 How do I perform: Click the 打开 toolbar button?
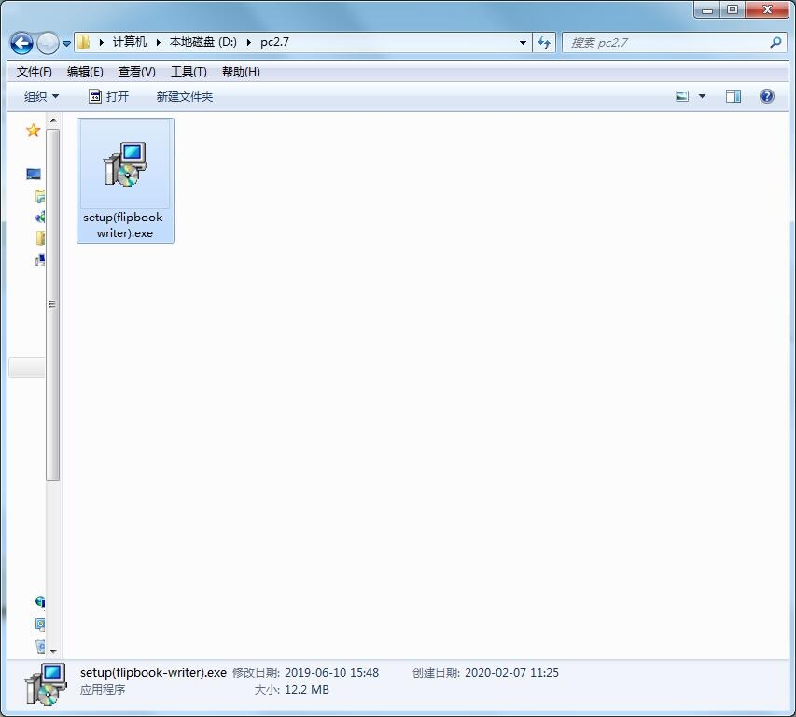click(x=108, y=96)
